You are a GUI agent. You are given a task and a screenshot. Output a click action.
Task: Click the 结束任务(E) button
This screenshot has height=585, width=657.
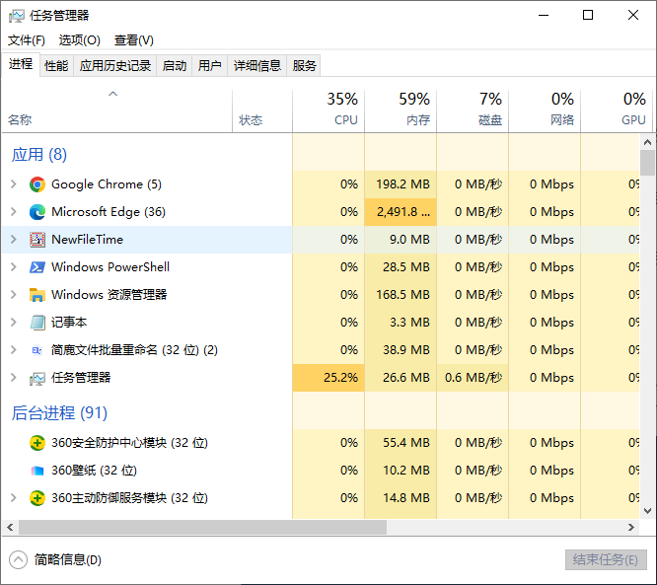tap(606, 560)
